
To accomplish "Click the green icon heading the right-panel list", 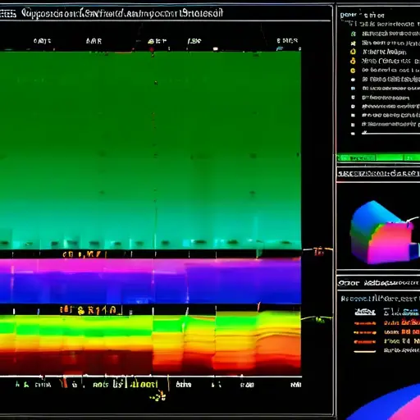I will (x=354, y=34).
